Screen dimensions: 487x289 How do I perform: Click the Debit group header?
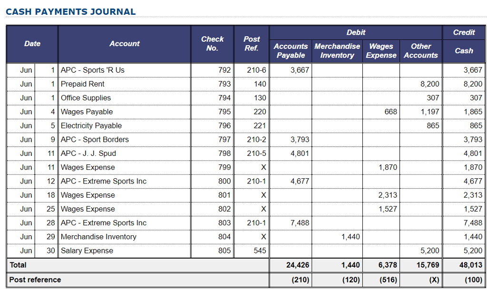356,33
